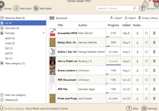Click the Search in Library field
The width and height of the screenshot is (159, 111).
click(117, 8)
